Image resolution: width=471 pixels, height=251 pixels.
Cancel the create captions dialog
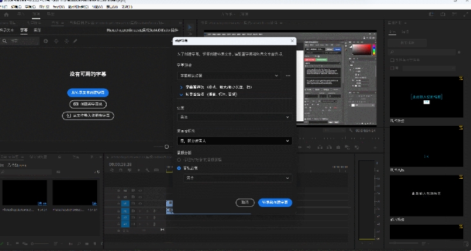click(x=245, y=202)
